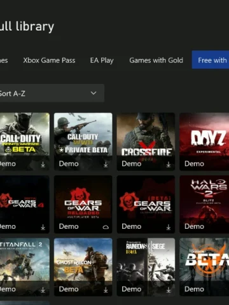Viewport: 229px width, 305px height.
Task: Click the library page heading
Action: point(27,27)
